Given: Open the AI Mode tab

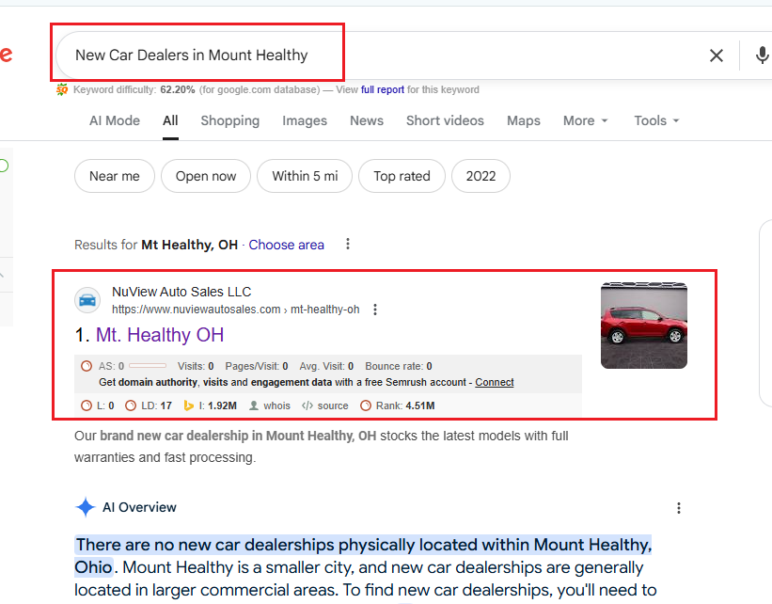Looking at the screenshot, I should 115,120.
